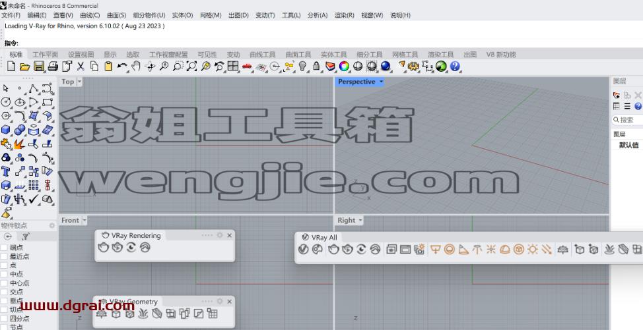Open the Front viewport dropdown arrow
This screenshot has height=330, width=643.
point(85,221)
